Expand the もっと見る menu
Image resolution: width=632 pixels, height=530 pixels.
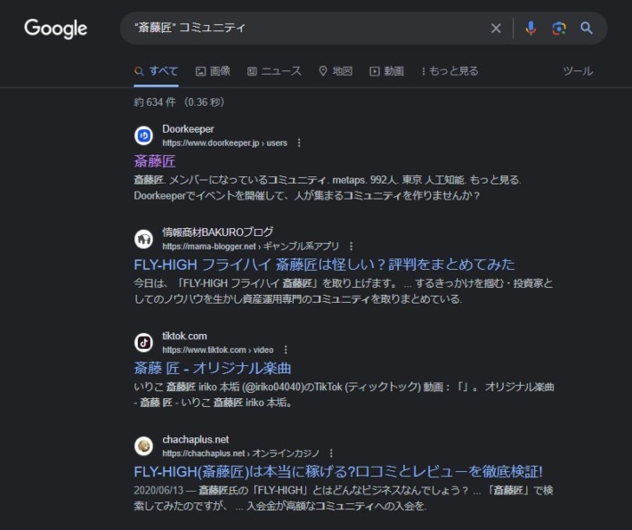pos(450,71)
